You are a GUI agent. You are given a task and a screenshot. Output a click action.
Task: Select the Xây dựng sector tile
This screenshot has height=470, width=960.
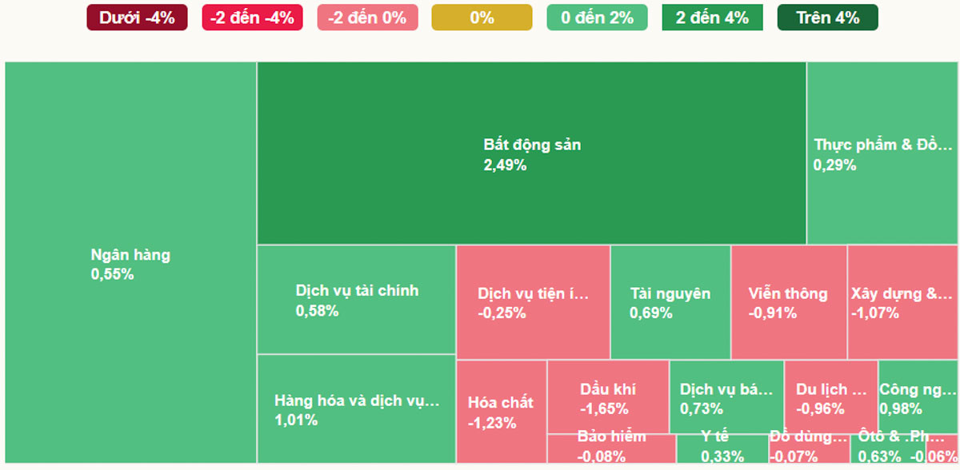point(902,302)
